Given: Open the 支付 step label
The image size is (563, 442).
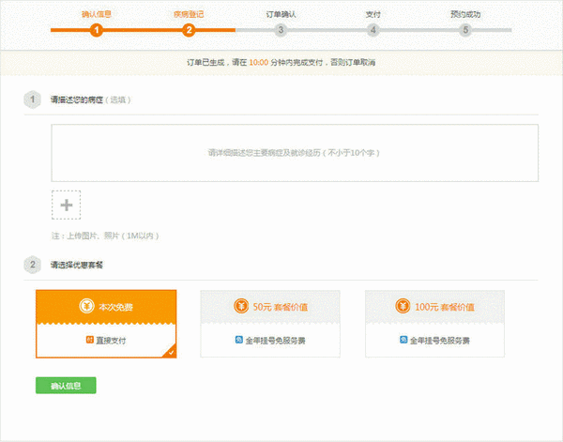Looking at the screenshot, I should [x=373, y=14].
